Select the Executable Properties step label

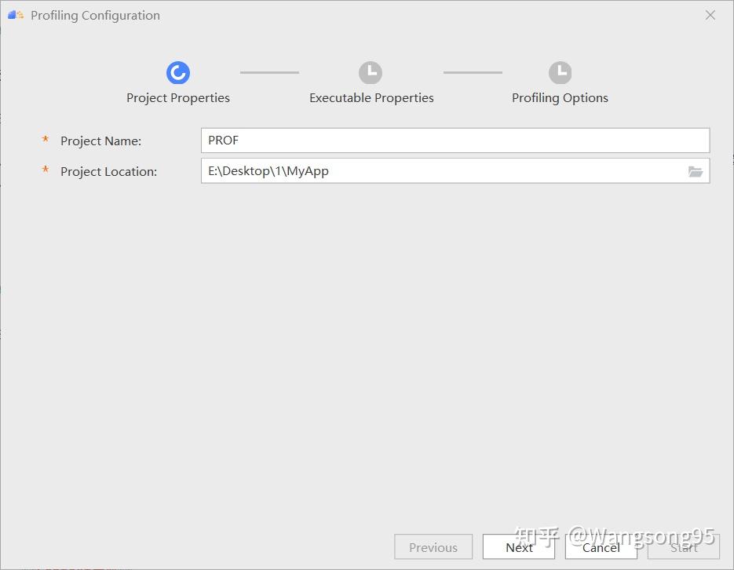click(x=371, y=97)
